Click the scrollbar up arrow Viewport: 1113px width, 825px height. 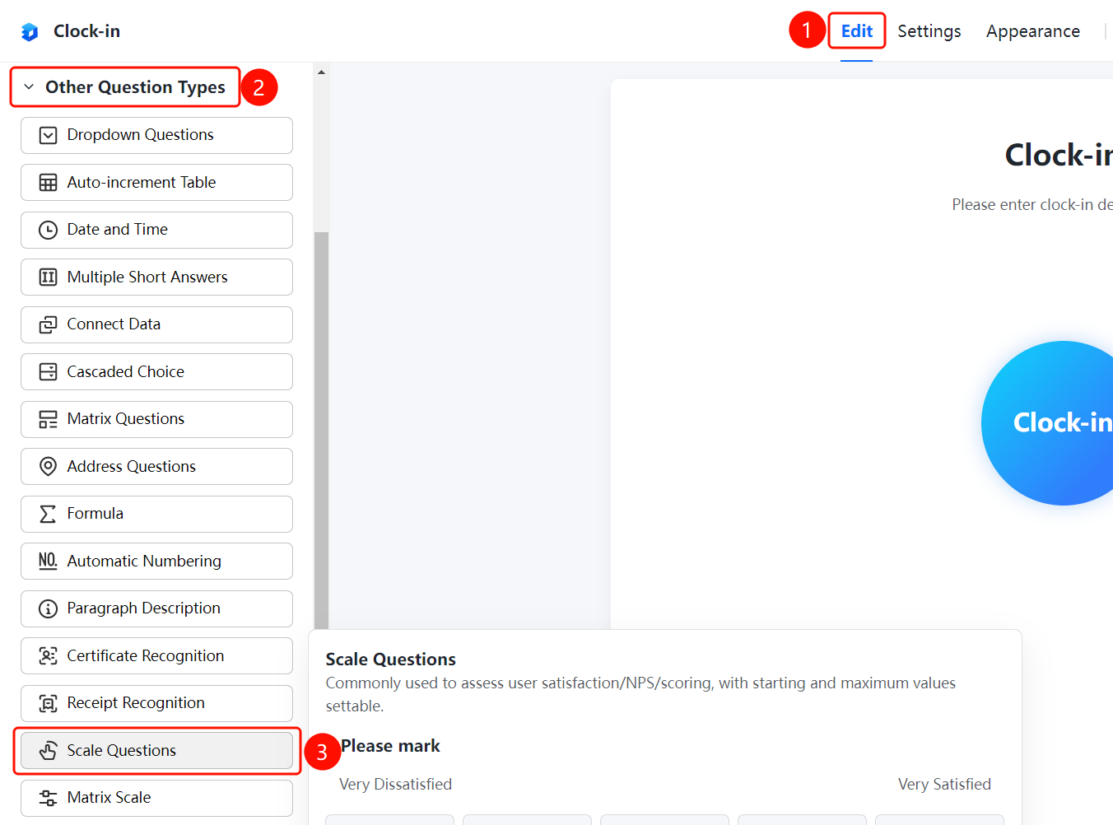pyautogui.click(x=321, y=72)
